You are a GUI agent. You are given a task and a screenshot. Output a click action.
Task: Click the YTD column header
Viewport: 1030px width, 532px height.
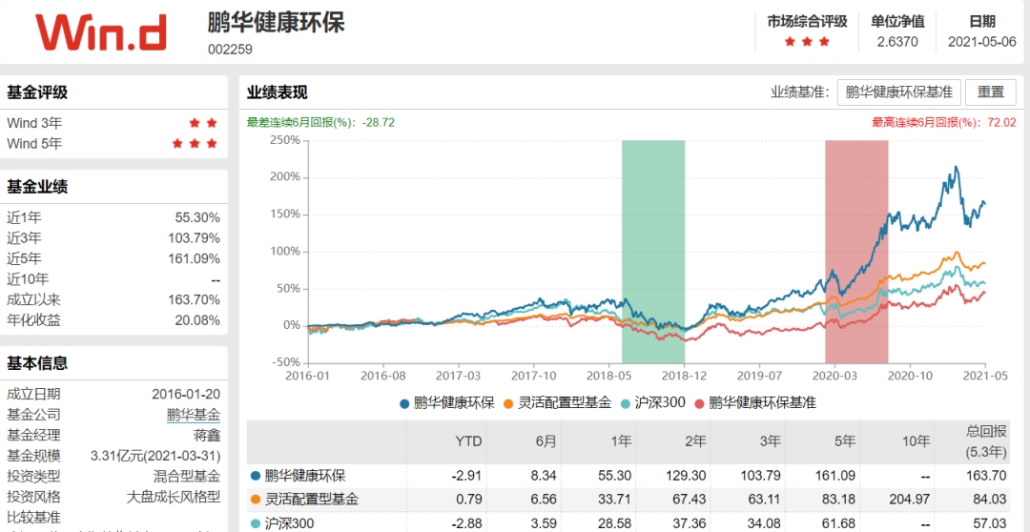pos(469,441)
